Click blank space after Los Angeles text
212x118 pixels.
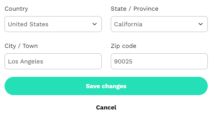coord(72,61)
